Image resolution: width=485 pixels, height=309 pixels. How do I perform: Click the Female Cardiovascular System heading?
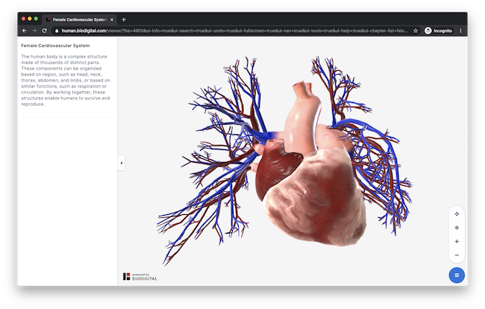pos(55,46)
